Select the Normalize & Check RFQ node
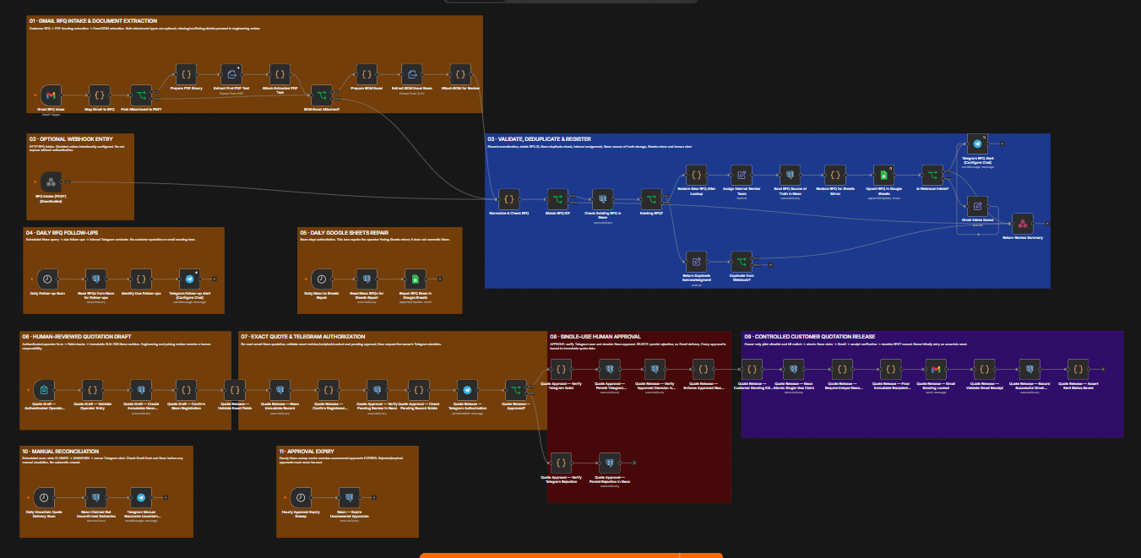 tap(508, 199)
